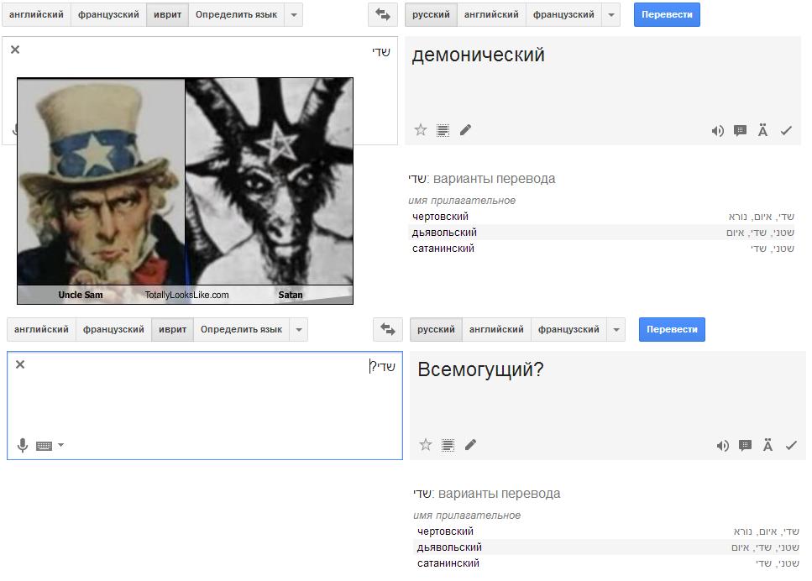Focus the lower Hebrew text input box
812x581 pixels.
(x=205, y=406)
